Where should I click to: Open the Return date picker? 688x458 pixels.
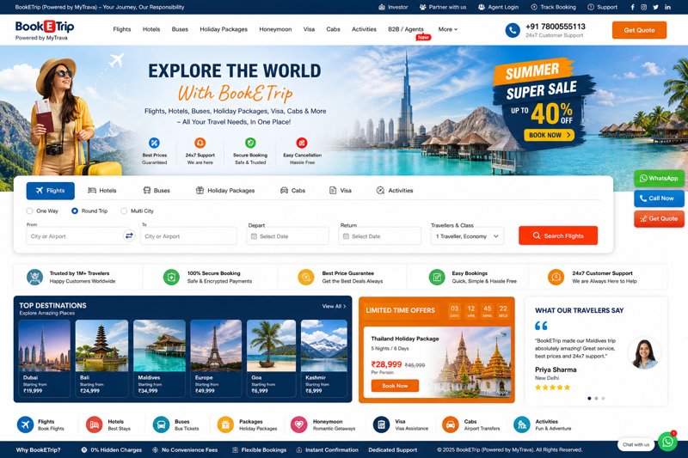[380, 235]
